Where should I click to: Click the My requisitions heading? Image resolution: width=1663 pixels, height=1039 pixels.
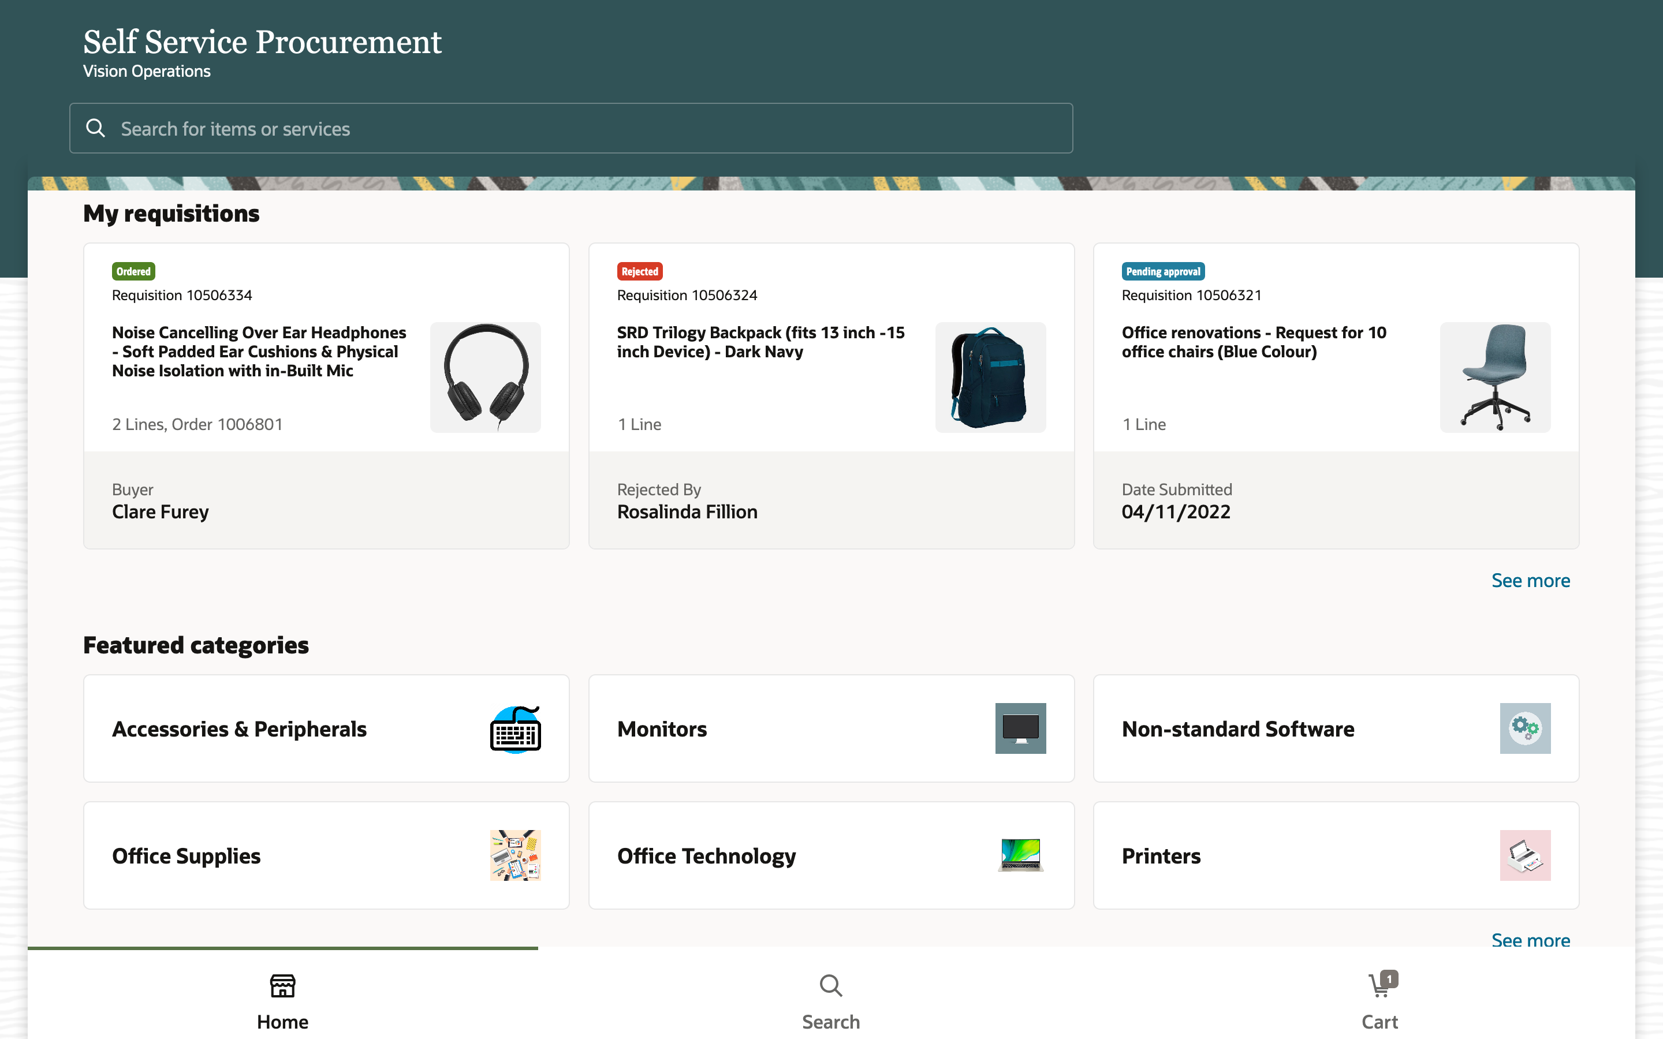point(171,214)
